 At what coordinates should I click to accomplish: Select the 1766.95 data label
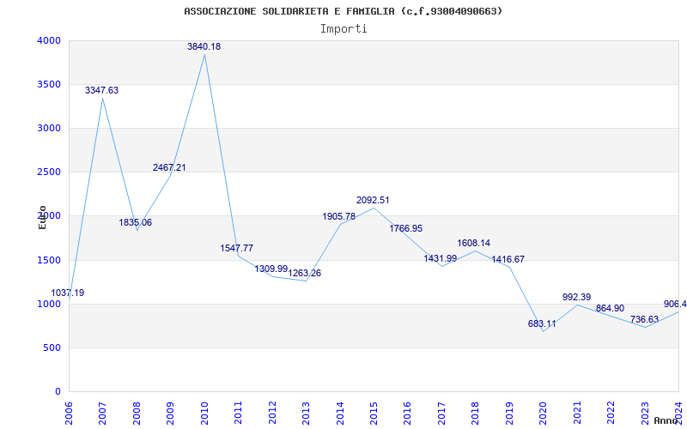pyautogui.click(x=406, y=228)
